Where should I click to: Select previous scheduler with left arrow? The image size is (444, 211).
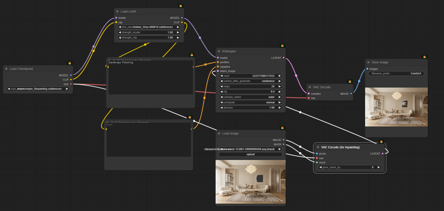(222, 103)
